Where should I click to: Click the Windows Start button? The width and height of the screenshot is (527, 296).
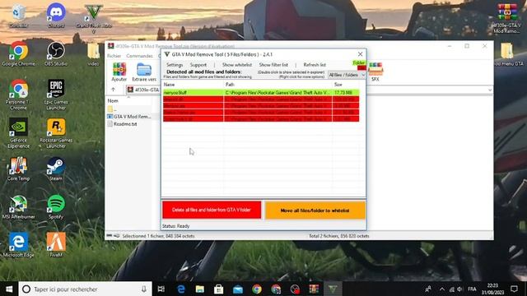(x=9, y=289)
